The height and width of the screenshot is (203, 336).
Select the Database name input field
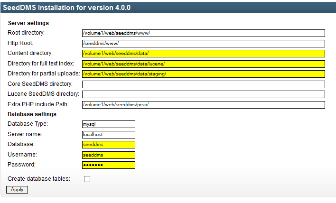(109, 145)
